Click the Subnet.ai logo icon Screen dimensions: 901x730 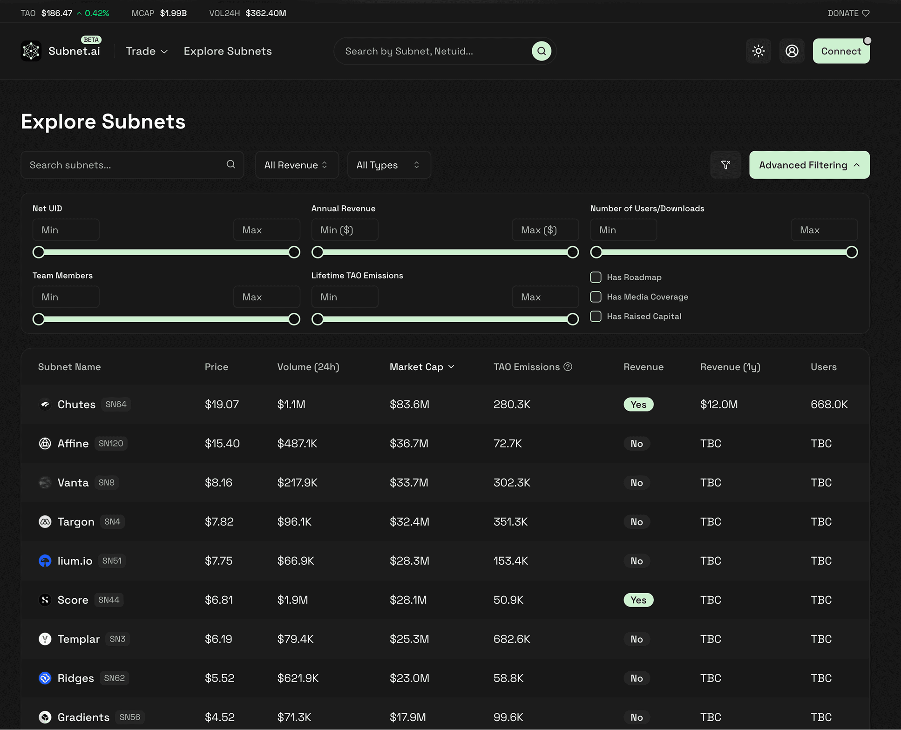pyautogui.click(x=31, y=51)
